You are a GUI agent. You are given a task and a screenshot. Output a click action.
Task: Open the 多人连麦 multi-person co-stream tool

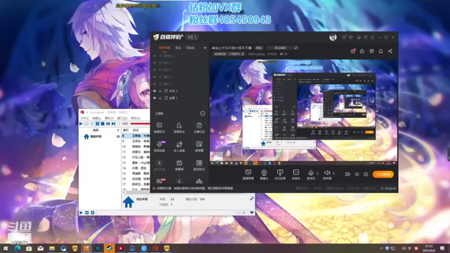179,146
